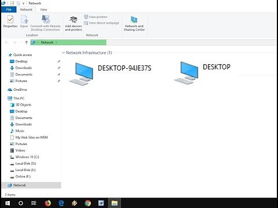Launch Microsoft Edge from taskbar
The width and height of the screenshot is (278, 208).
click(61, 203)
